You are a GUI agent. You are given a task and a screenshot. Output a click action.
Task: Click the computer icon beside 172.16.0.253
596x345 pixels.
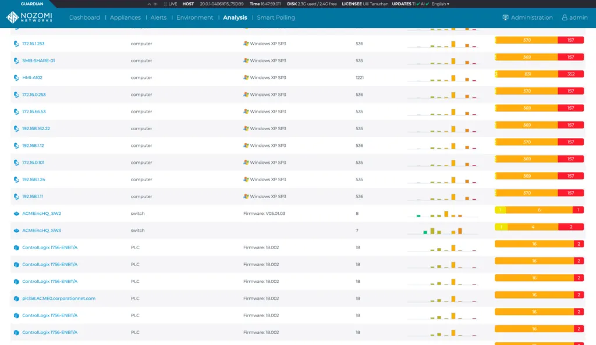[x=16, y=95]
